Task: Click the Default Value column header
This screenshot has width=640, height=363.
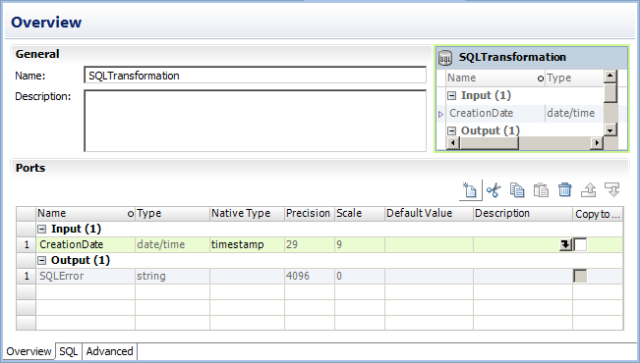Action: point(429,214)
